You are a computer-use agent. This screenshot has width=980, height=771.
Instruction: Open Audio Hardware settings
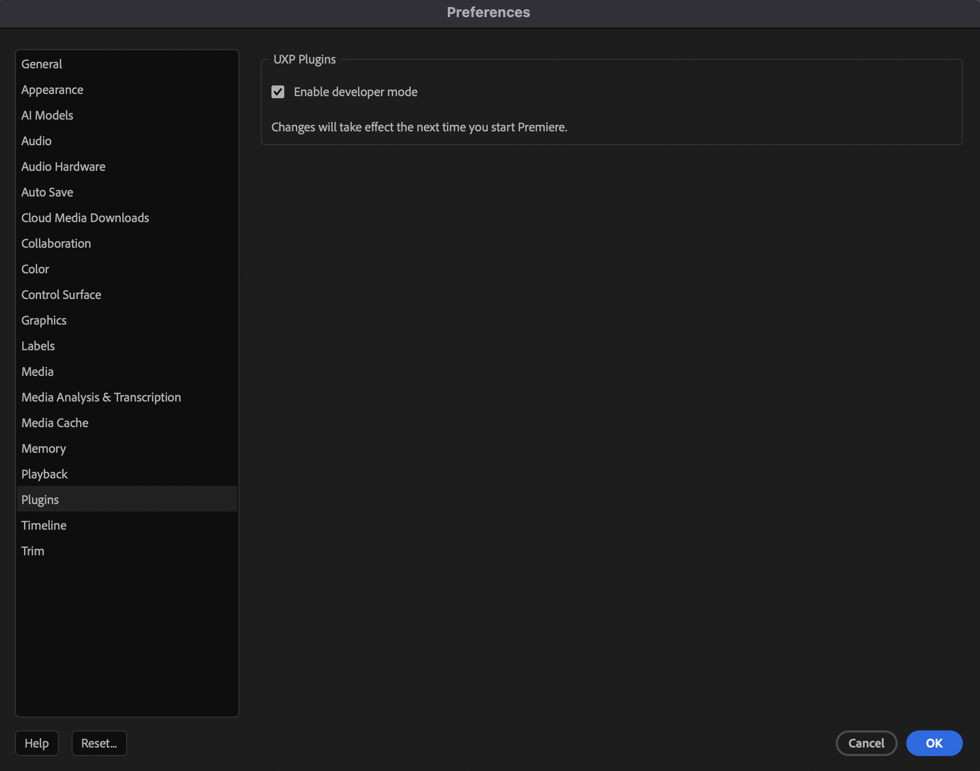point(63,166)
